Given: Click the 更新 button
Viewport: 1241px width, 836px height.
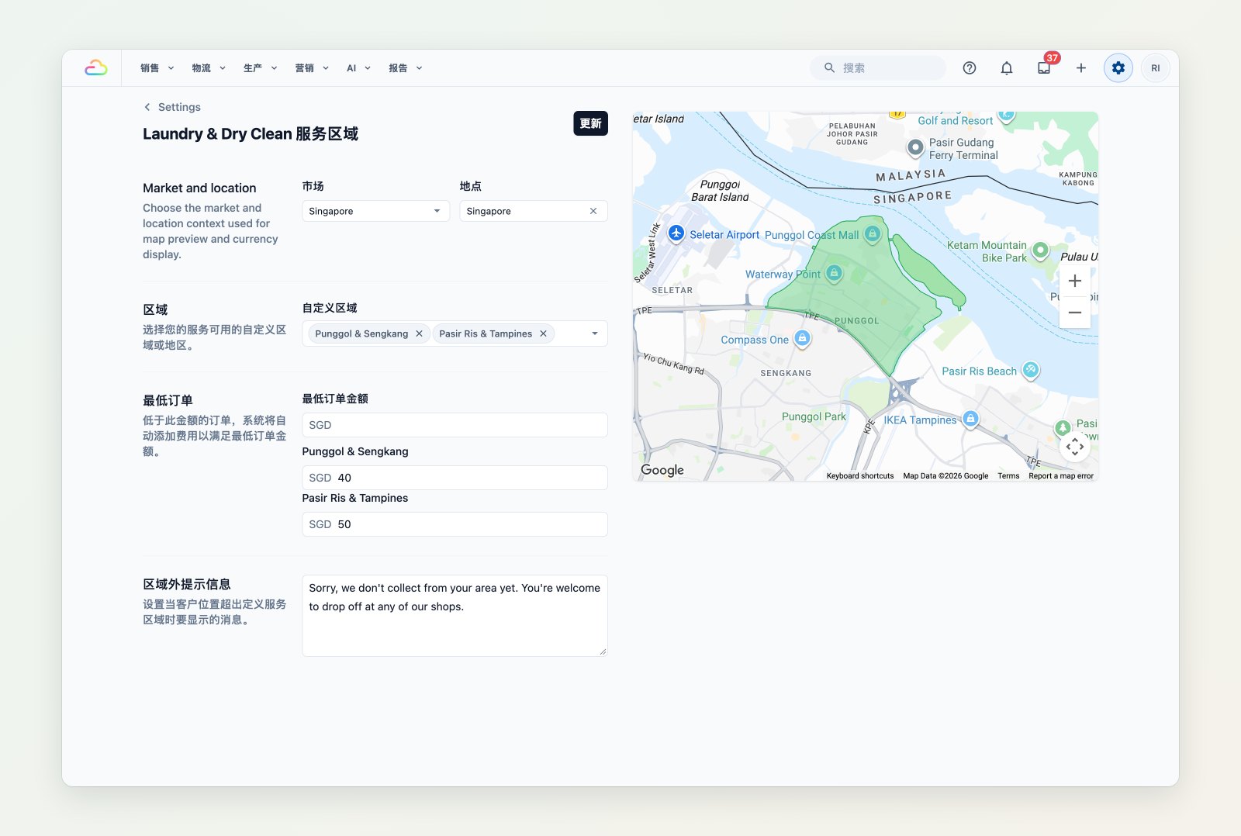Looking at the screenshot, I should tap(591, 123).
